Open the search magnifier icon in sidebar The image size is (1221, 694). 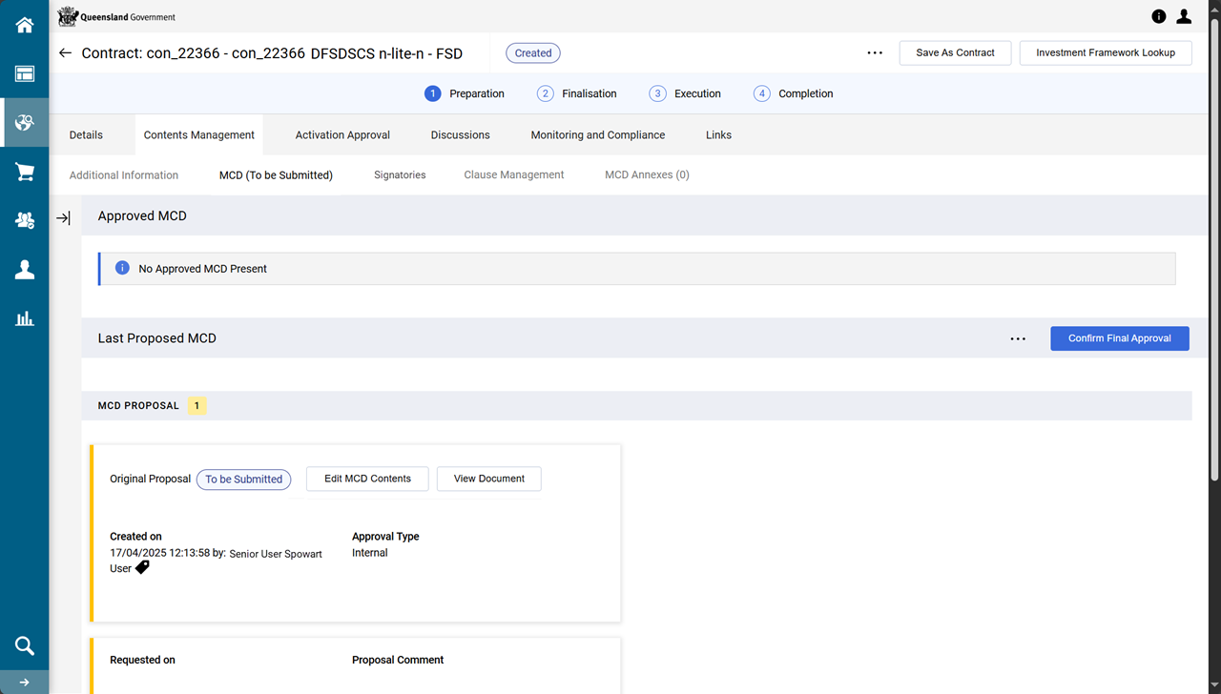24,645
